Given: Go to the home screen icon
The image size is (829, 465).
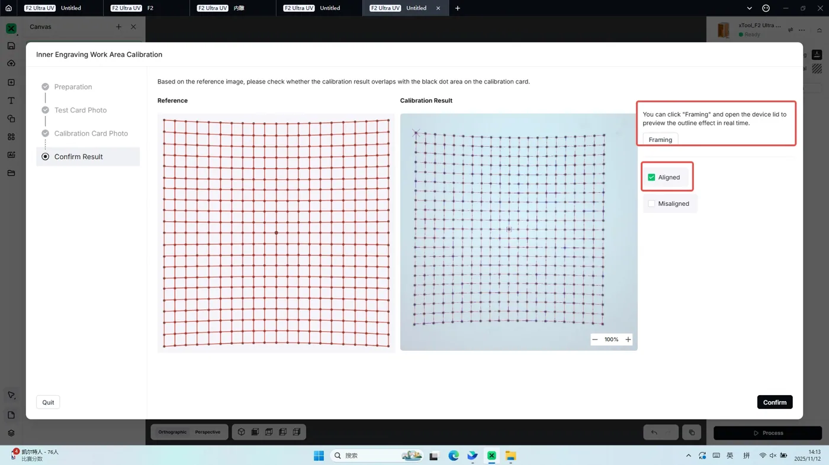Looking at the screenshot, I should [8, 8].
